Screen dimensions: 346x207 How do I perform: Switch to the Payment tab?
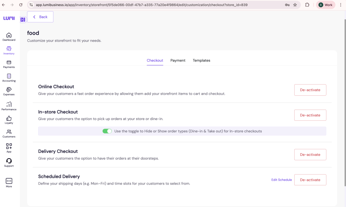(178, 60)
